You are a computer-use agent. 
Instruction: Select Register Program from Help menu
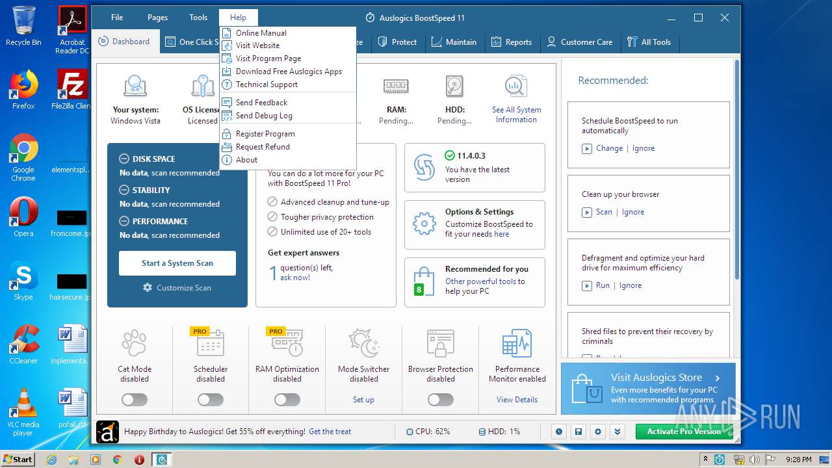287,134
